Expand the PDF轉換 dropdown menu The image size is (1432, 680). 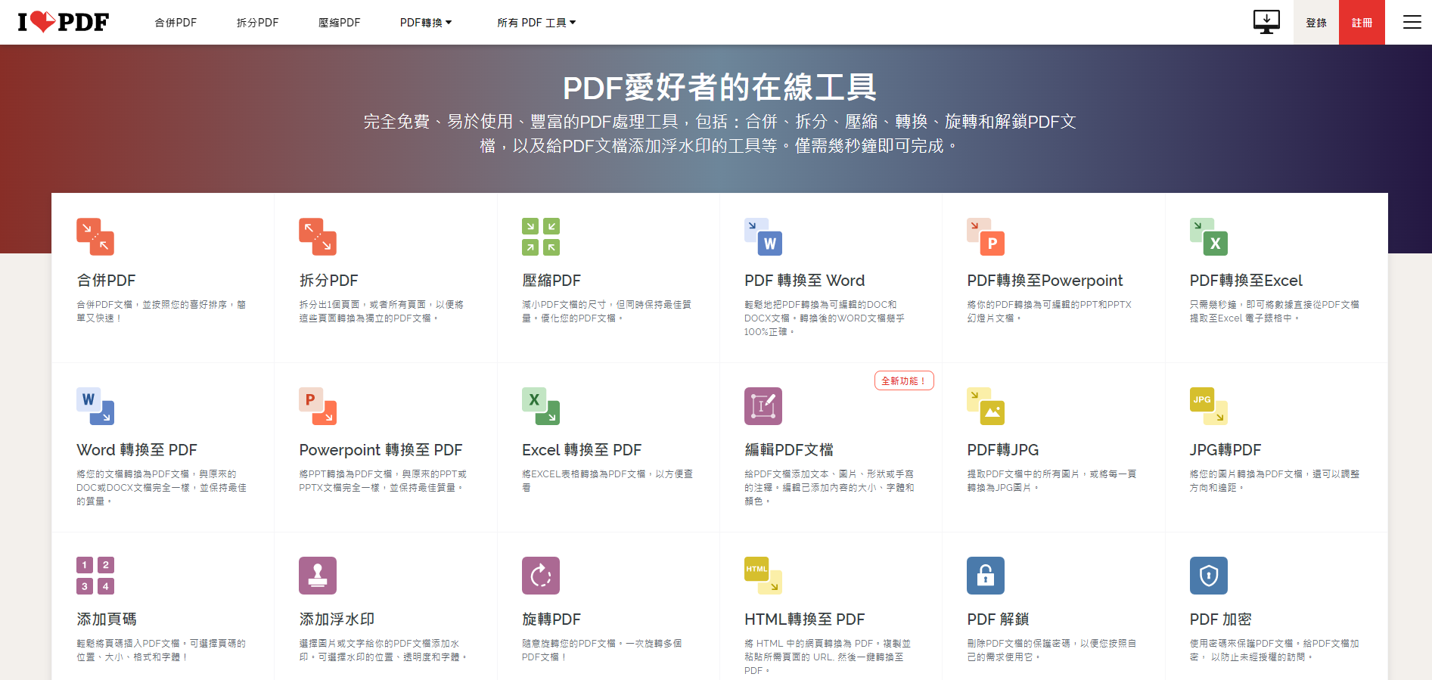[426, 23]
